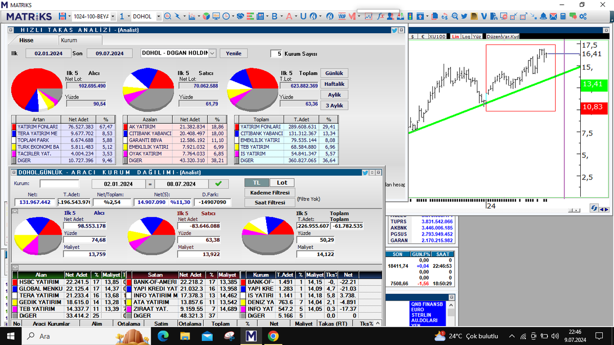
Task: Open the Kademe Filtresi button
Action: (x=270, y=193)
